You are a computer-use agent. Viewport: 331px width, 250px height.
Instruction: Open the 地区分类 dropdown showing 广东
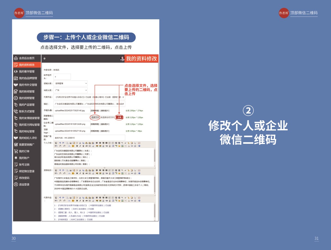[71, 90]
